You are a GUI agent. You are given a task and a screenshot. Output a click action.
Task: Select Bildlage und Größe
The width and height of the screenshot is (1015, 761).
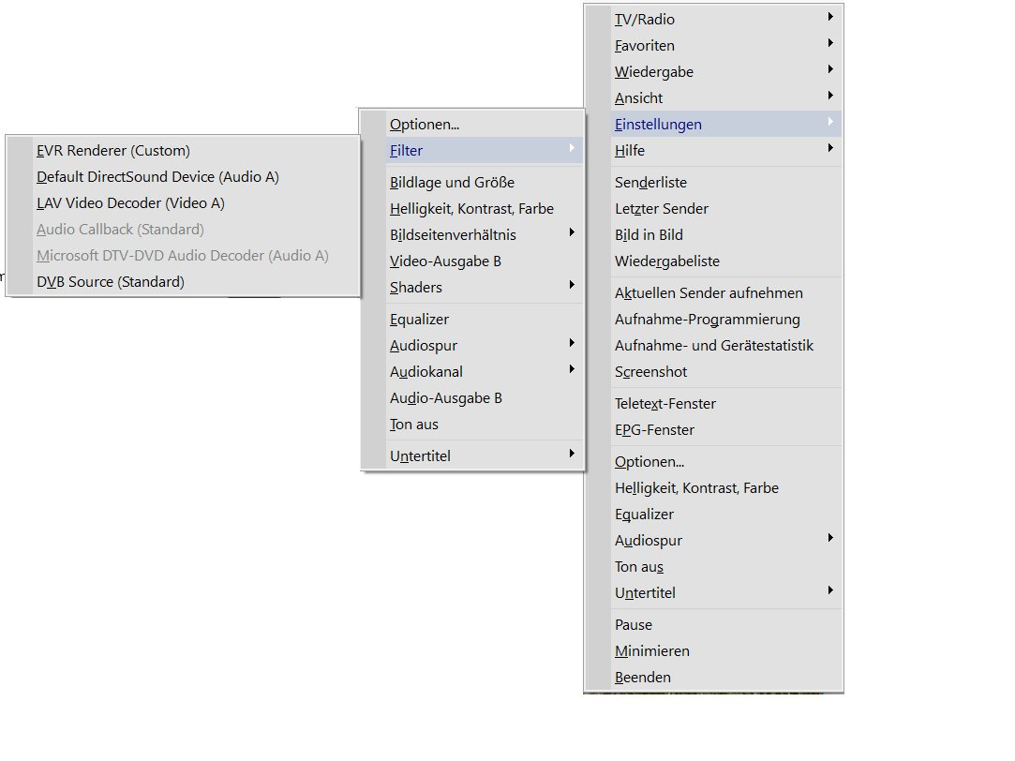452,183
